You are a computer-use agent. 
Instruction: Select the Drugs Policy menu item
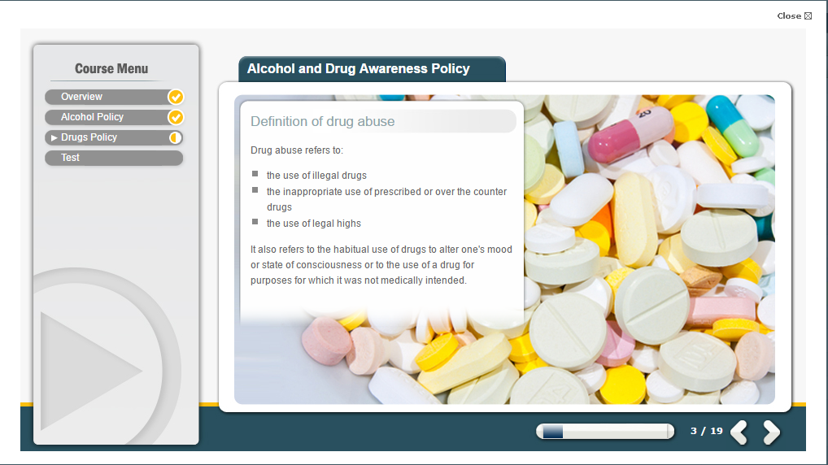pyautogui.click(x=114, y=137)
